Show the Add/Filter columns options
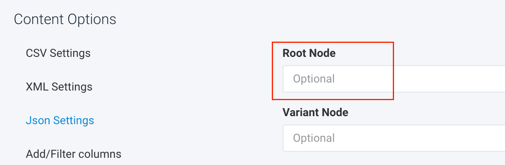Image resolution: width=505 pixels, height=165 pixels. pyautogui.click(x=73, y=154)
